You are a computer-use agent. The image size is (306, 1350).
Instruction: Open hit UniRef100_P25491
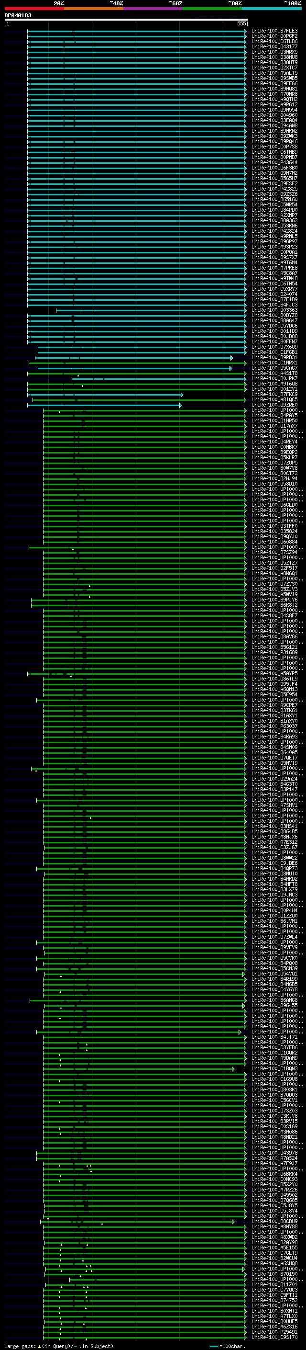point(274,1332)
